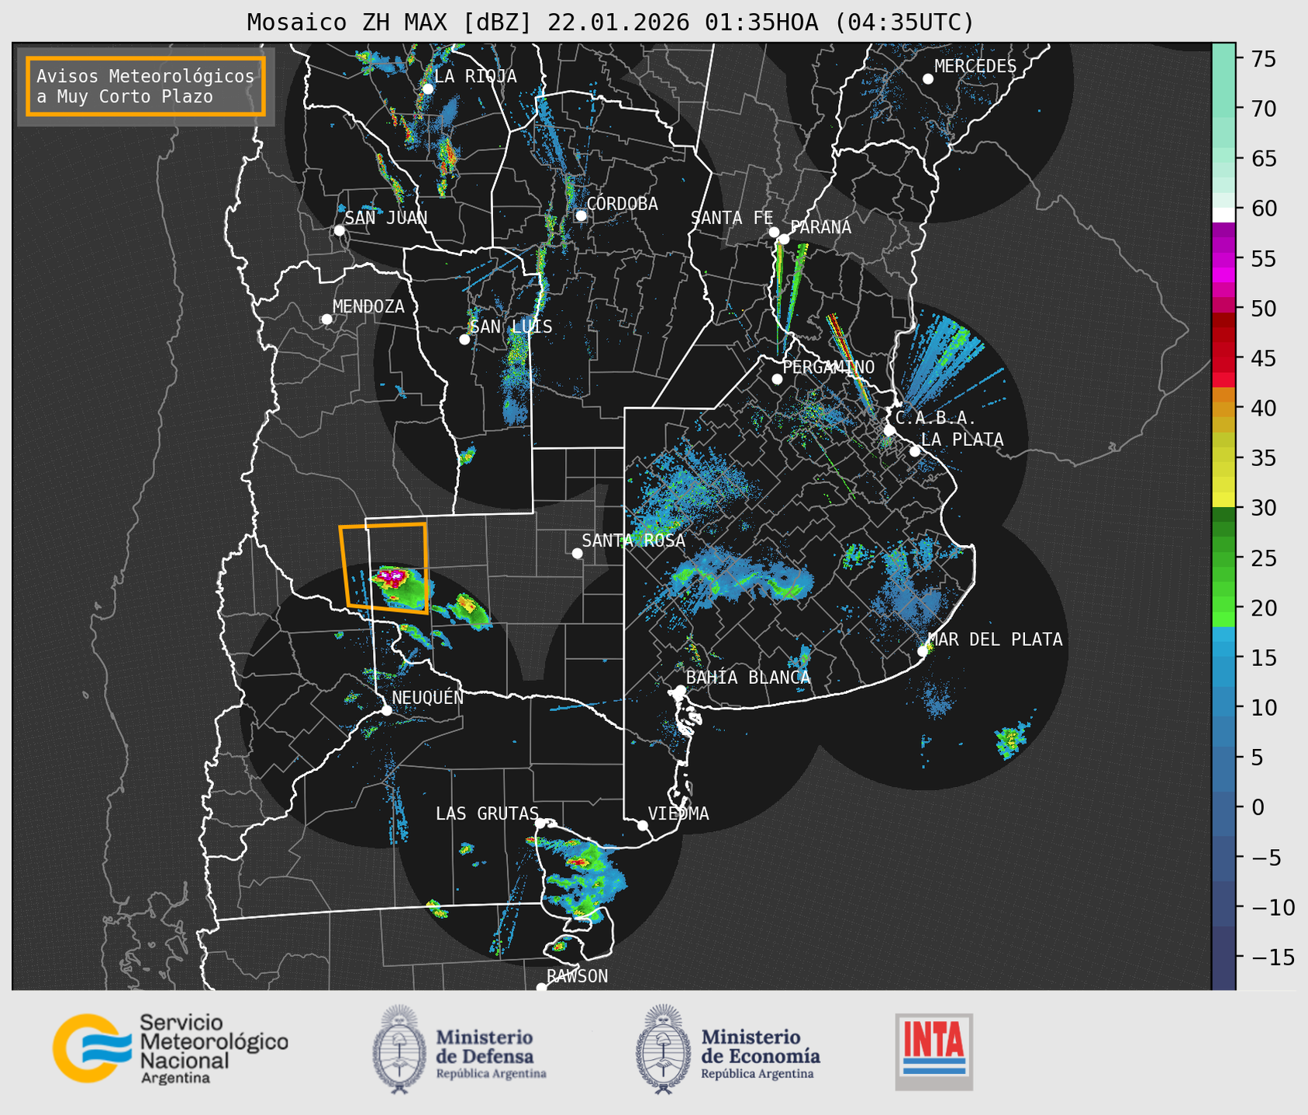
Task: Click the LA RIOJA city marker dot
Action: (x=428, y=88)
